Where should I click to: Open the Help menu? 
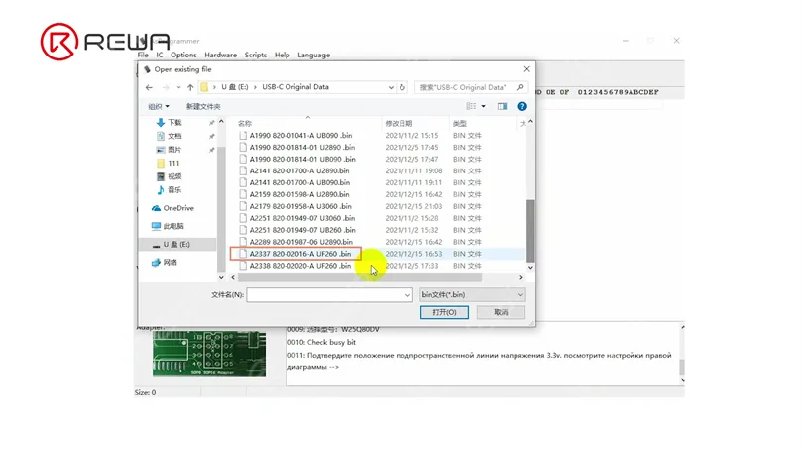(283, 55)
